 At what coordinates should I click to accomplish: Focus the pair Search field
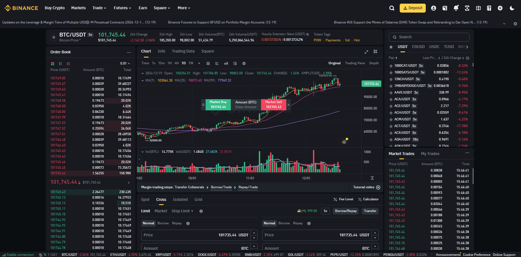click(x=429, y=37)
